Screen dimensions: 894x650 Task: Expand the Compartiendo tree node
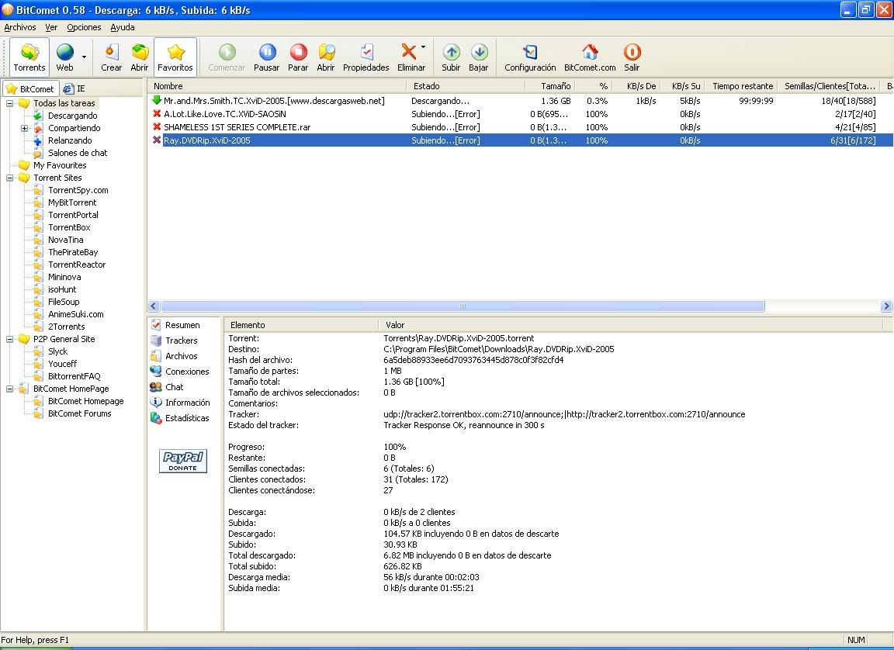pyautogui.click(x=25, y=128)
